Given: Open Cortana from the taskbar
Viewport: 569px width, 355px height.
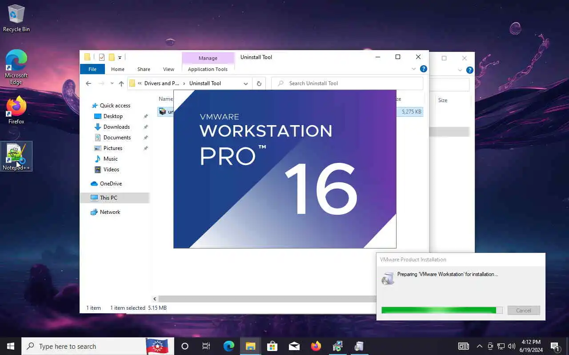Looking at the screenshot, I should point(185,346).
